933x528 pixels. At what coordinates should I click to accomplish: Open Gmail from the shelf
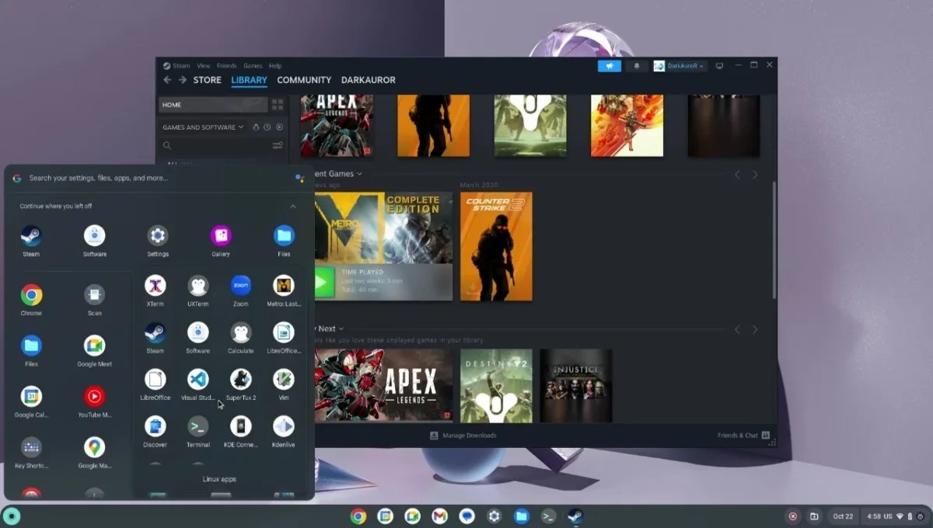point(439,516)
